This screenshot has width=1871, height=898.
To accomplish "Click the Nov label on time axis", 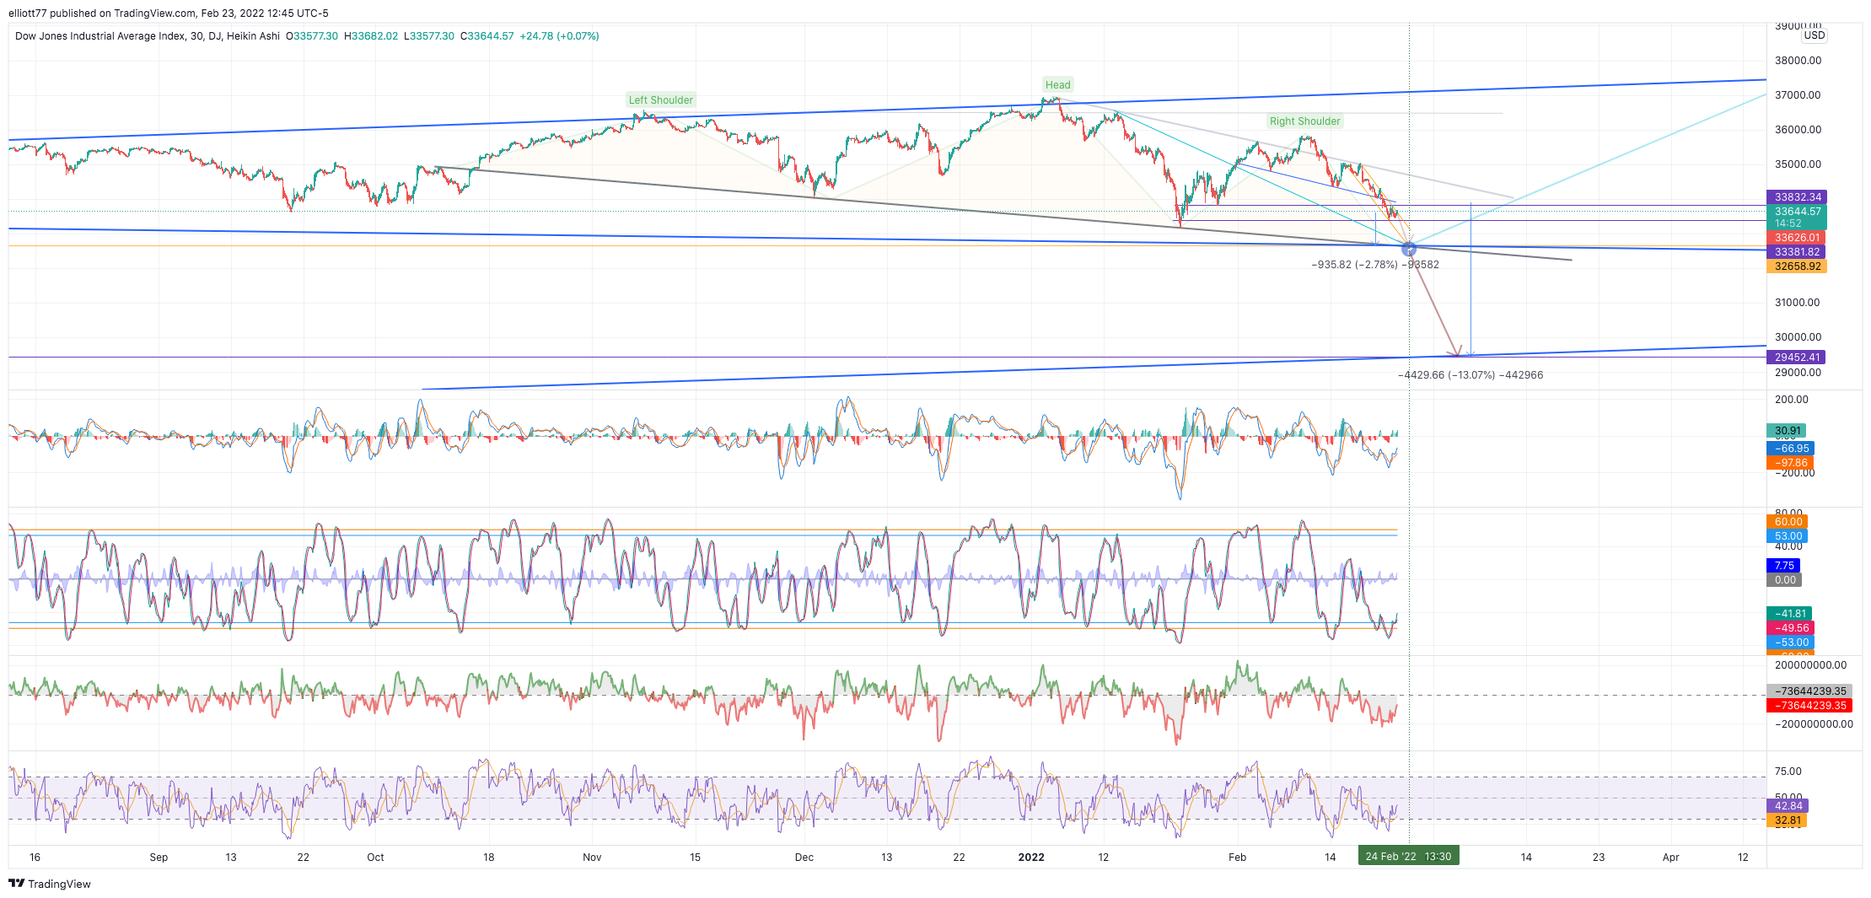I will 592,858.
